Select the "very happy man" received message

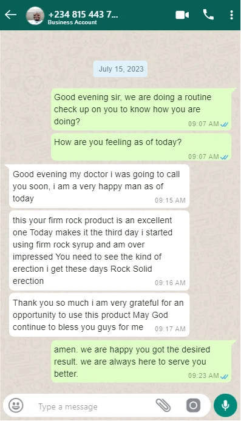click(100, 186)
